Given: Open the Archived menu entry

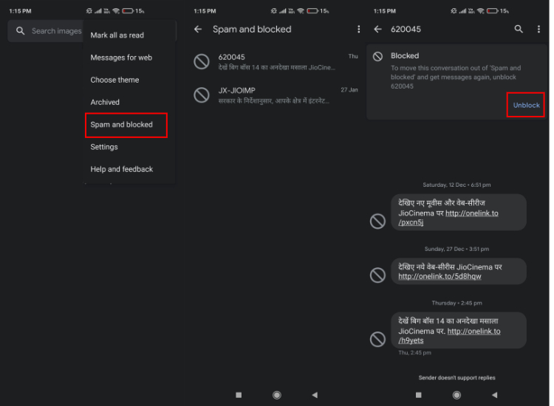Looking at the screenshot, I should (105, 102).
